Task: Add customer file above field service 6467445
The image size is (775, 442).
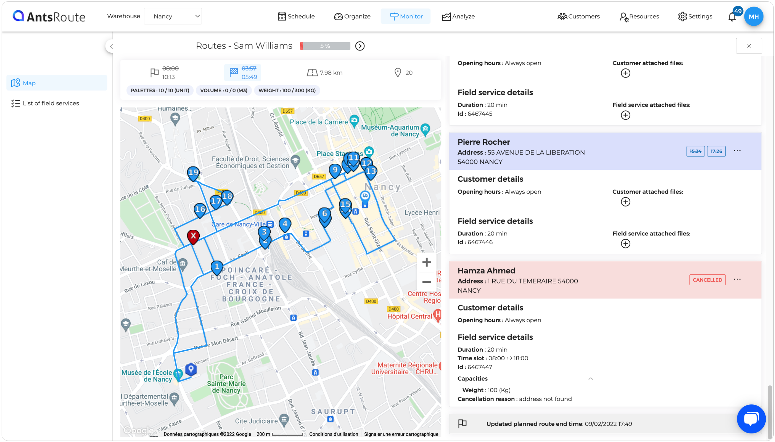Action: click(x=625, y=73)
